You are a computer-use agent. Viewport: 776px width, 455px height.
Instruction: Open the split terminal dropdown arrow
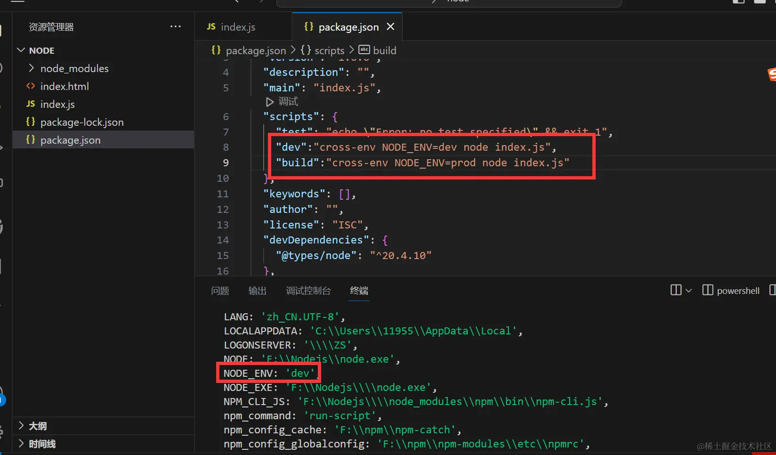688,291
